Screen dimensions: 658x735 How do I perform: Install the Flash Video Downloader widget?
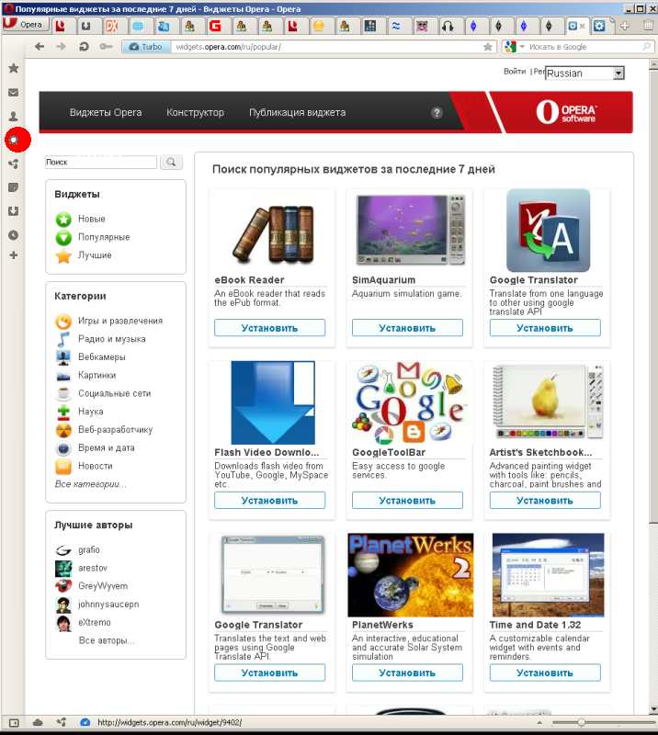click(269, 501)
